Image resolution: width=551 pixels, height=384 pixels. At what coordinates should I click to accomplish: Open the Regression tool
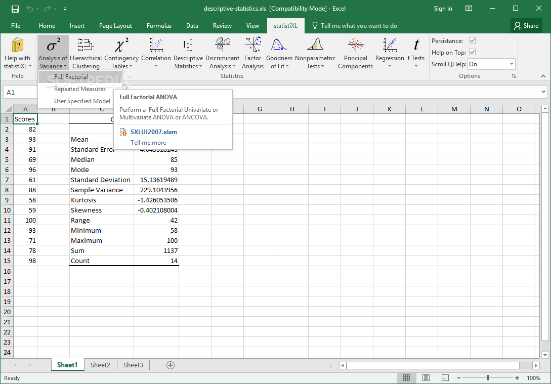point(390,53)
